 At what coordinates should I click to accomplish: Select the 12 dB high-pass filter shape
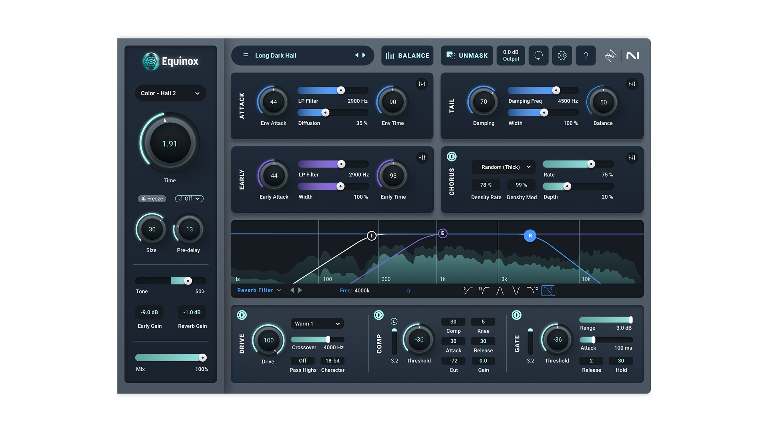[484, 291]
